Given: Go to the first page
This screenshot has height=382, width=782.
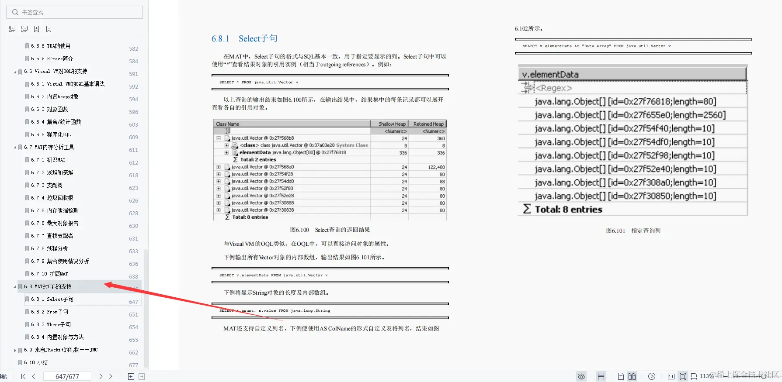Looking at the screenshot, I should 23,376.
